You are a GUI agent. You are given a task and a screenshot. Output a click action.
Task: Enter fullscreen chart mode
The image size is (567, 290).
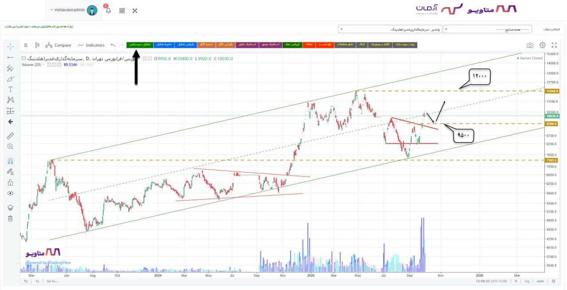[x=554, y=45]
